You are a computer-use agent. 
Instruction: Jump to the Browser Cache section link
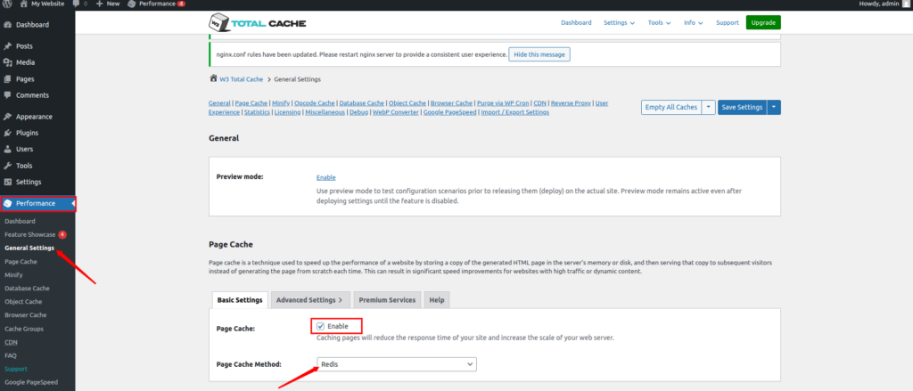451,103
